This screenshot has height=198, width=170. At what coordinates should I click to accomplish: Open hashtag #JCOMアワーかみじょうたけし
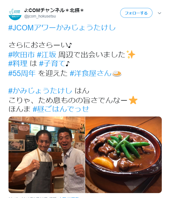coord(62,28)
